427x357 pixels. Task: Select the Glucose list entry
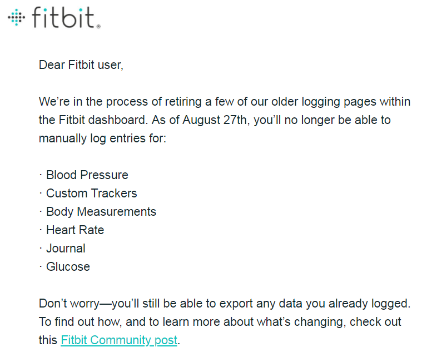[68, 266]
